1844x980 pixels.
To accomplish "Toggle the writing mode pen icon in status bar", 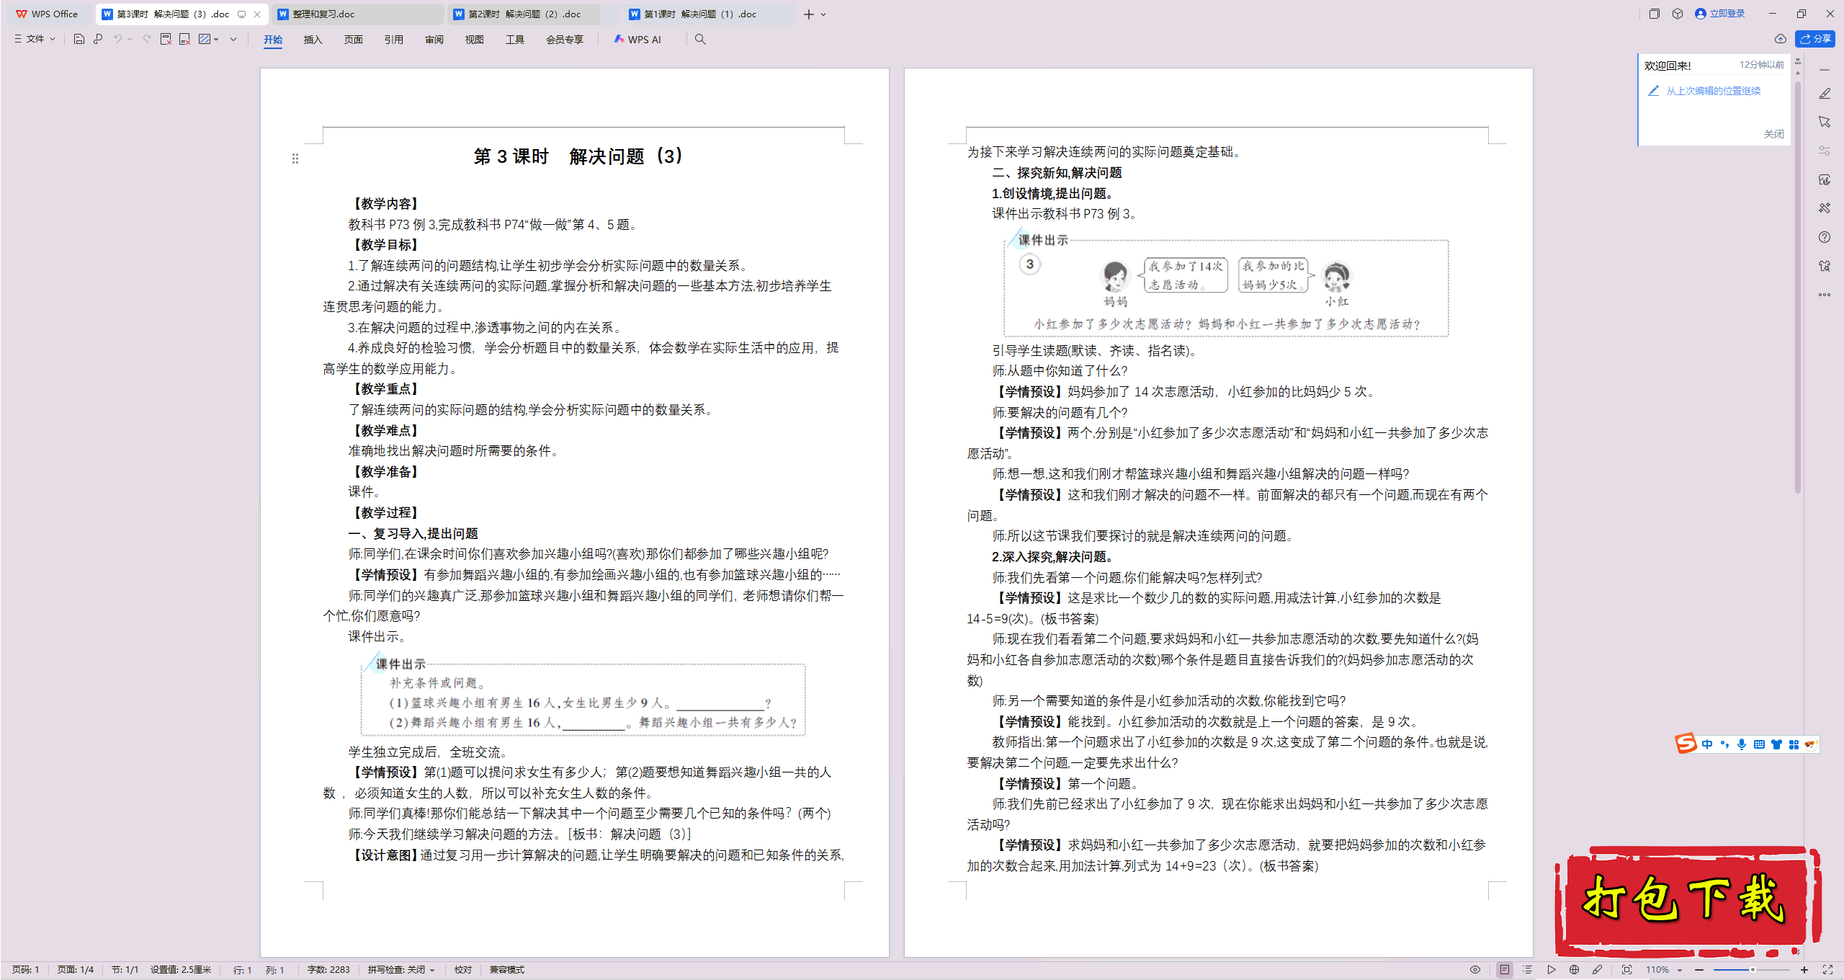I will click(1597, 970).
